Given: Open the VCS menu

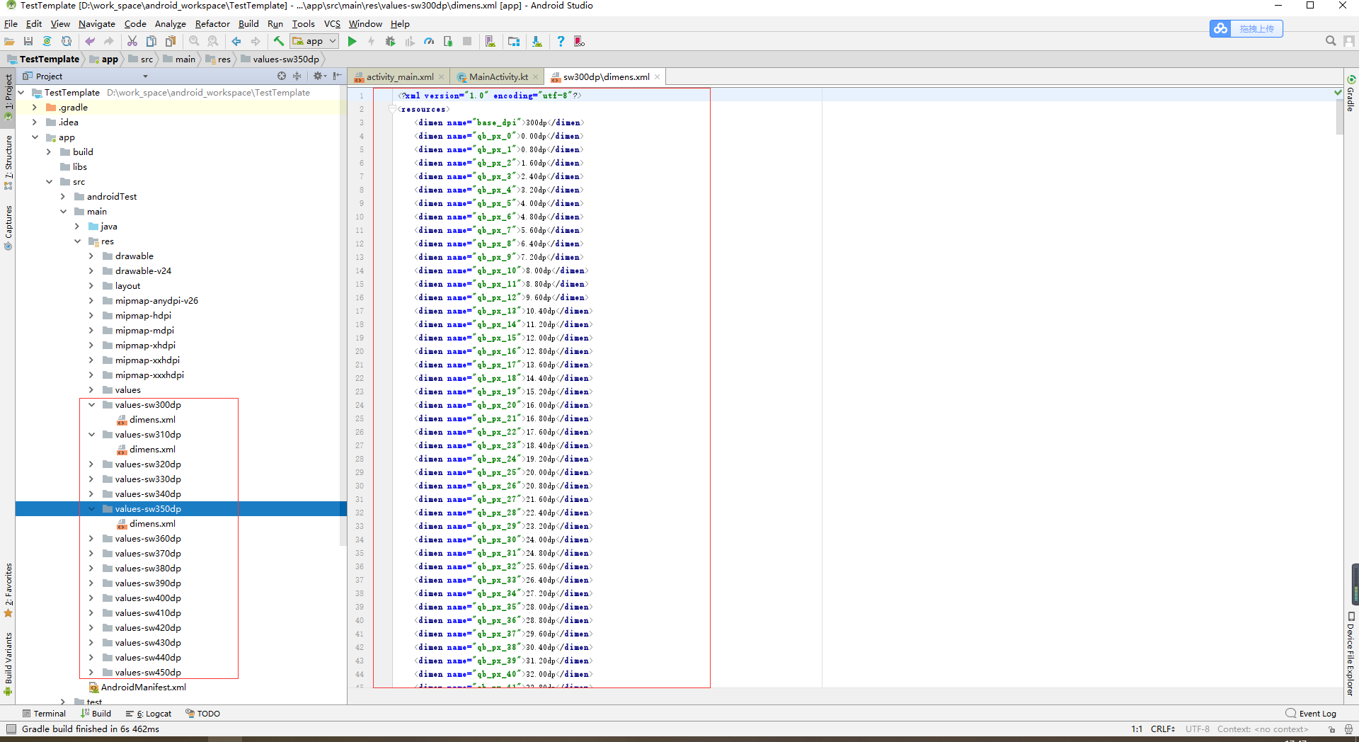Looking at the screenshot, I should [x=332, y=24].
